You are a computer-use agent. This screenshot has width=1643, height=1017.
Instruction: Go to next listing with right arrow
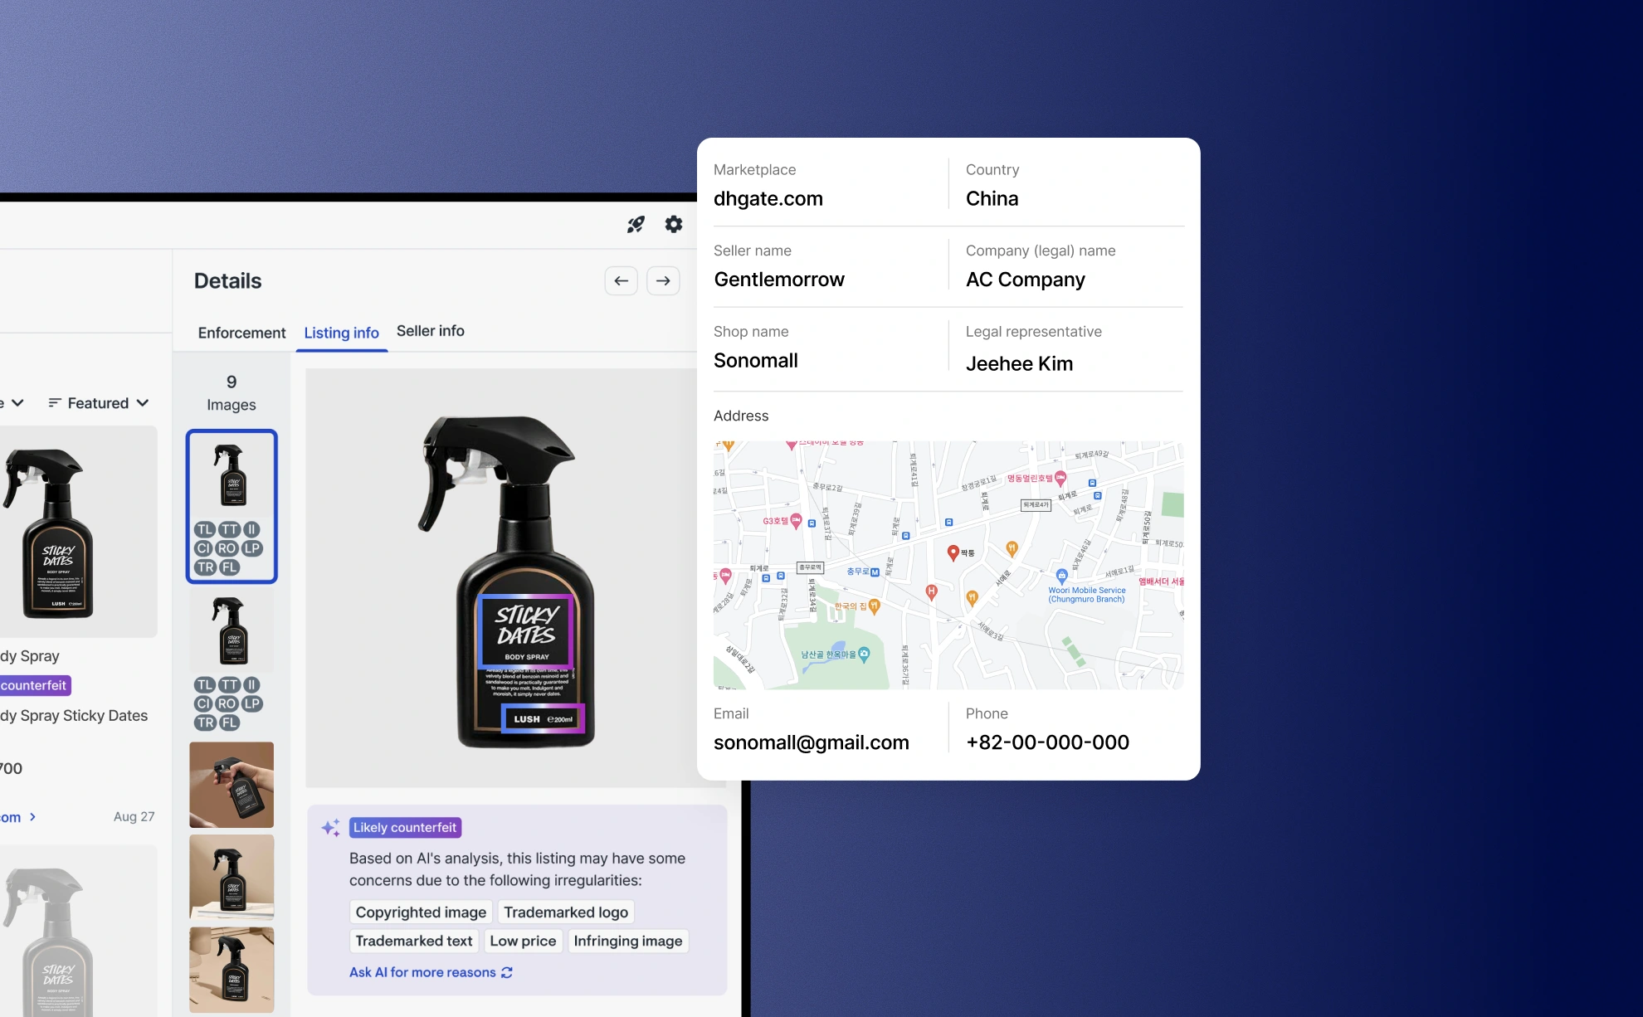[663, 281]
